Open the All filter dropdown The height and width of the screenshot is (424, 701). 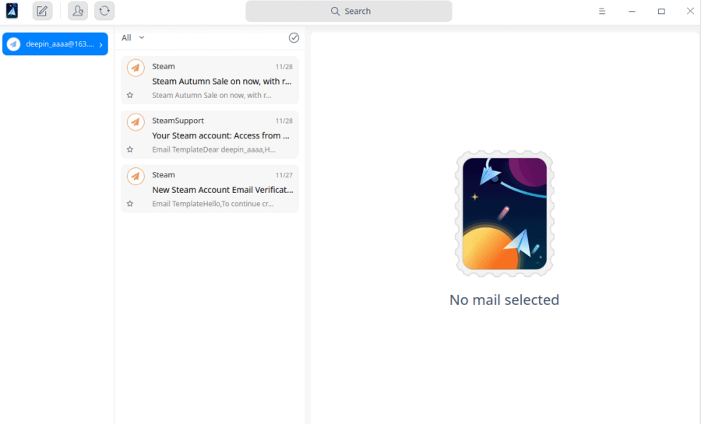pos(133,37)
